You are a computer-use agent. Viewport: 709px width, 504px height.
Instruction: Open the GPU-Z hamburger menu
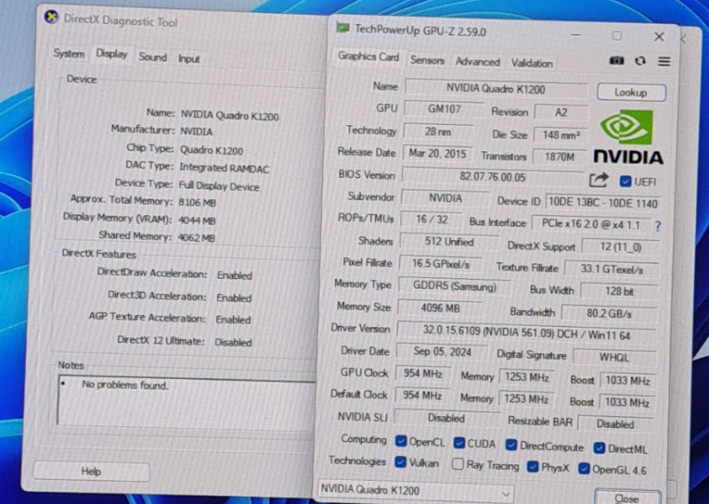(664, 61)
